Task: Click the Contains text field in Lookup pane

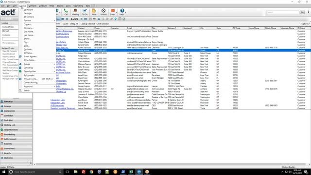Action: click(10, 39)
